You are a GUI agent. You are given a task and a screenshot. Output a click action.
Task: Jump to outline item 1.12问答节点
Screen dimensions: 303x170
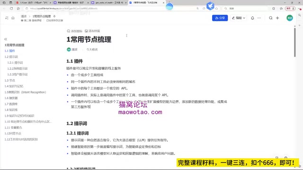[13, 133]
